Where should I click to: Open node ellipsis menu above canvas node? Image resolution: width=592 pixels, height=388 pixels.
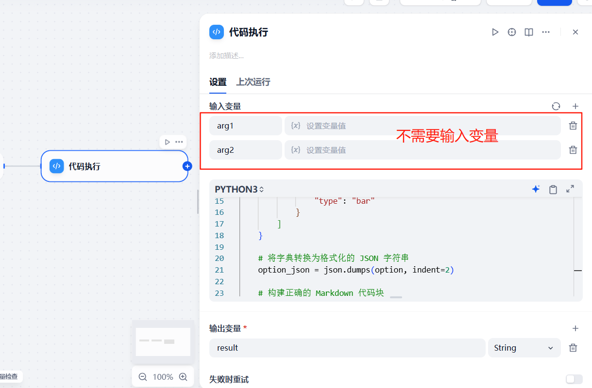(x=179, y=142)
